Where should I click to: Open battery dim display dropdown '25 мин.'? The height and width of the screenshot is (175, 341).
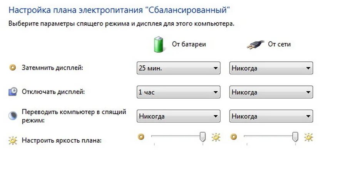(178, 68)
